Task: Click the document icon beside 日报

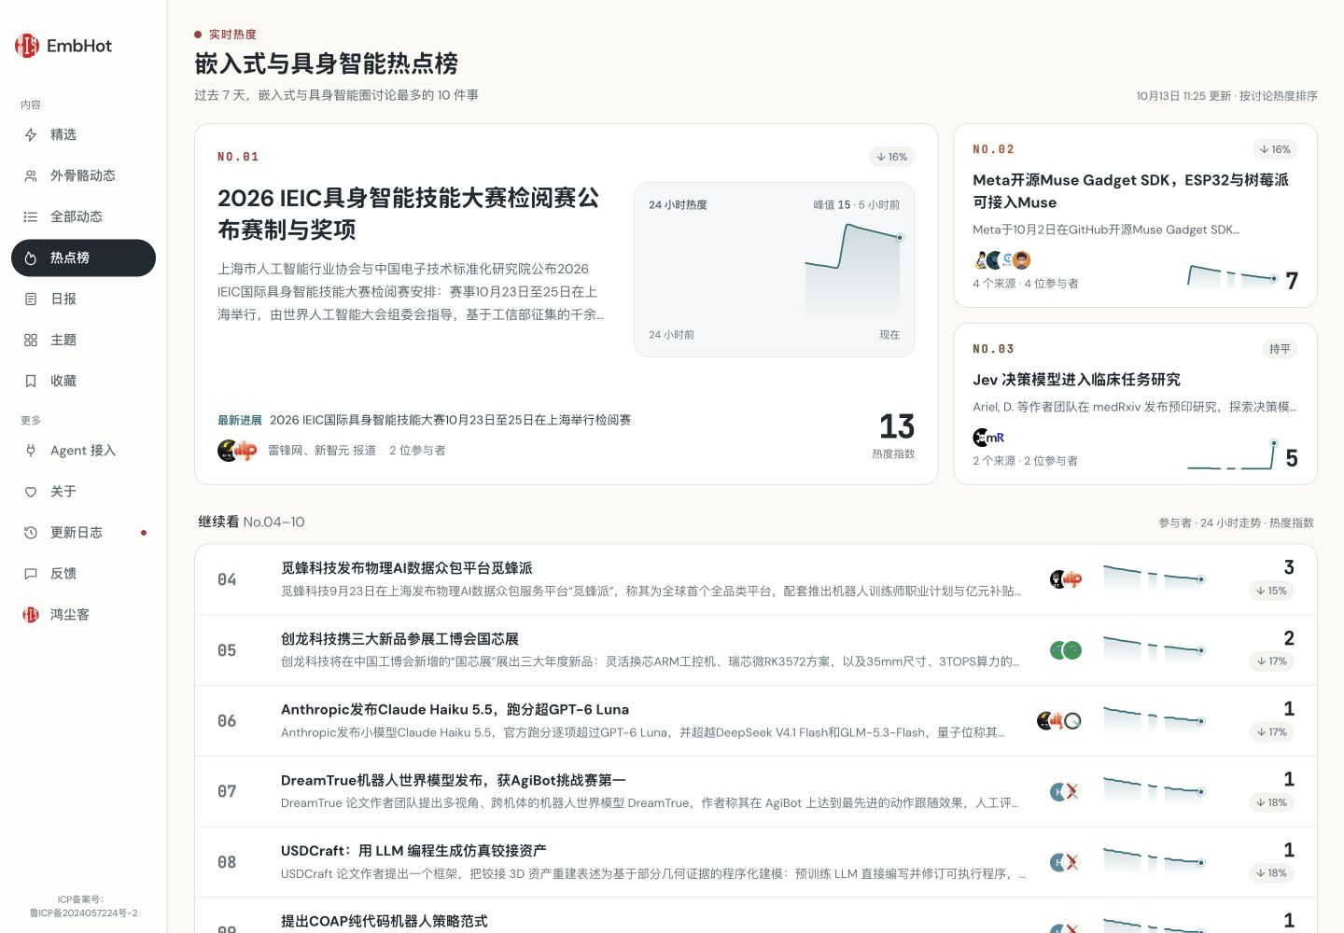Action: click(x=31, y=299)
